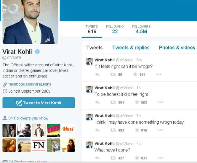Open the Followers 4.5M count
This screenshot has width=197, height=163.
[x=141, y=29]
